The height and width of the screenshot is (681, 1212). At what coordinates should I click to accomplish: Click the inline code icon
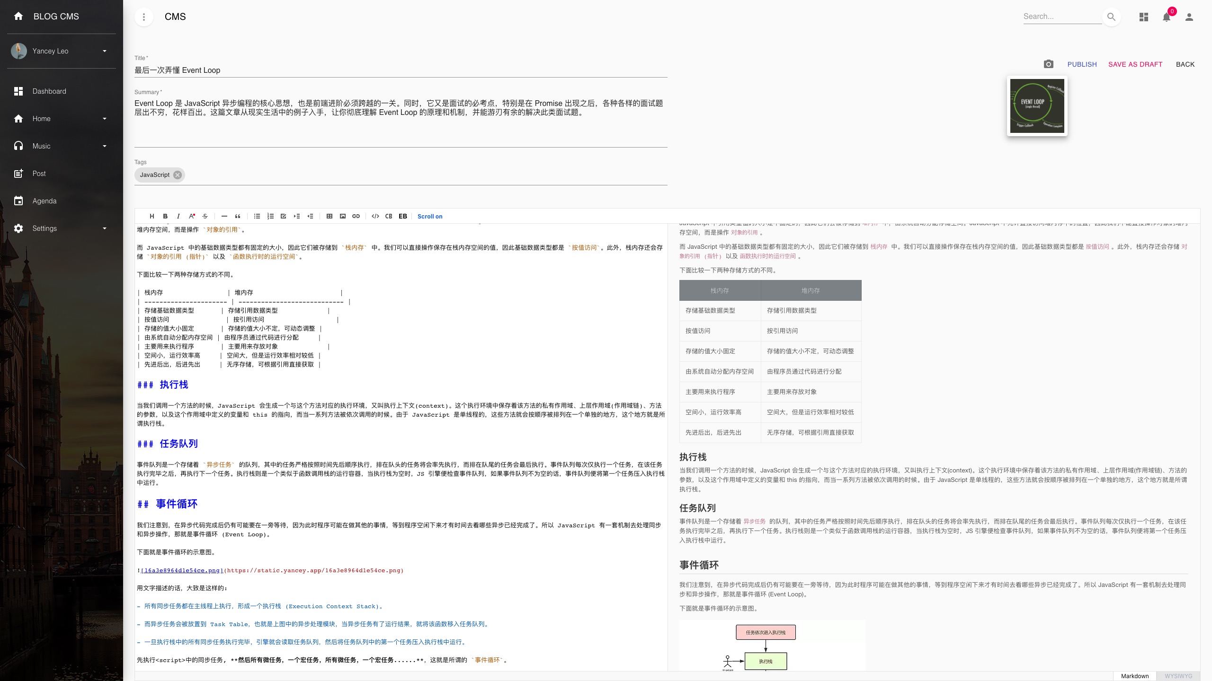coord(375,216)
